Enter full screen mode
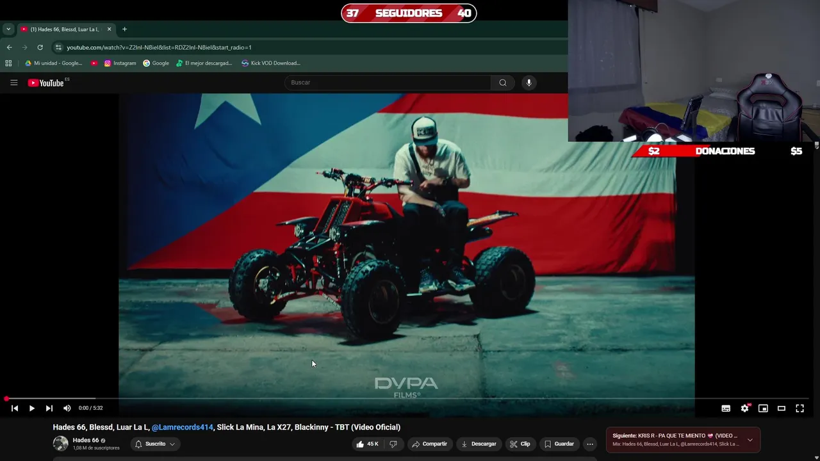This screenshot has width=820, height=461. 800,408
